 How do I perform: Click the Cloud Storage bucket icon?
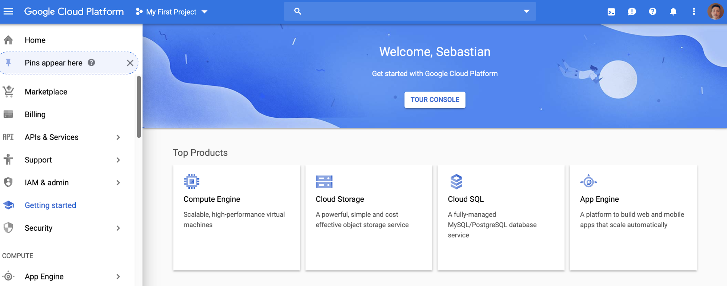(324, 181)
